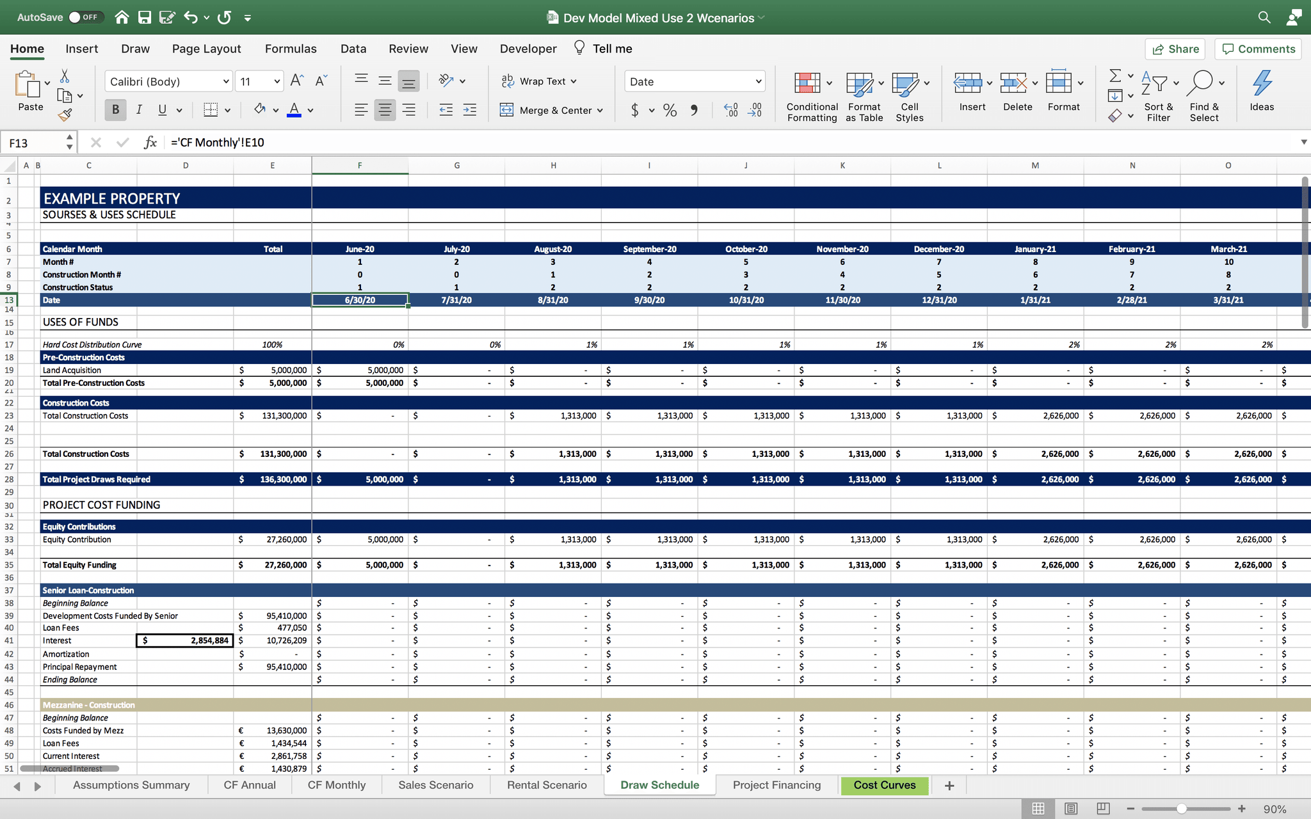Toggle Align Left horizontal alignment
This screenshot has height=819, width=1311.
tap(361, 110)
